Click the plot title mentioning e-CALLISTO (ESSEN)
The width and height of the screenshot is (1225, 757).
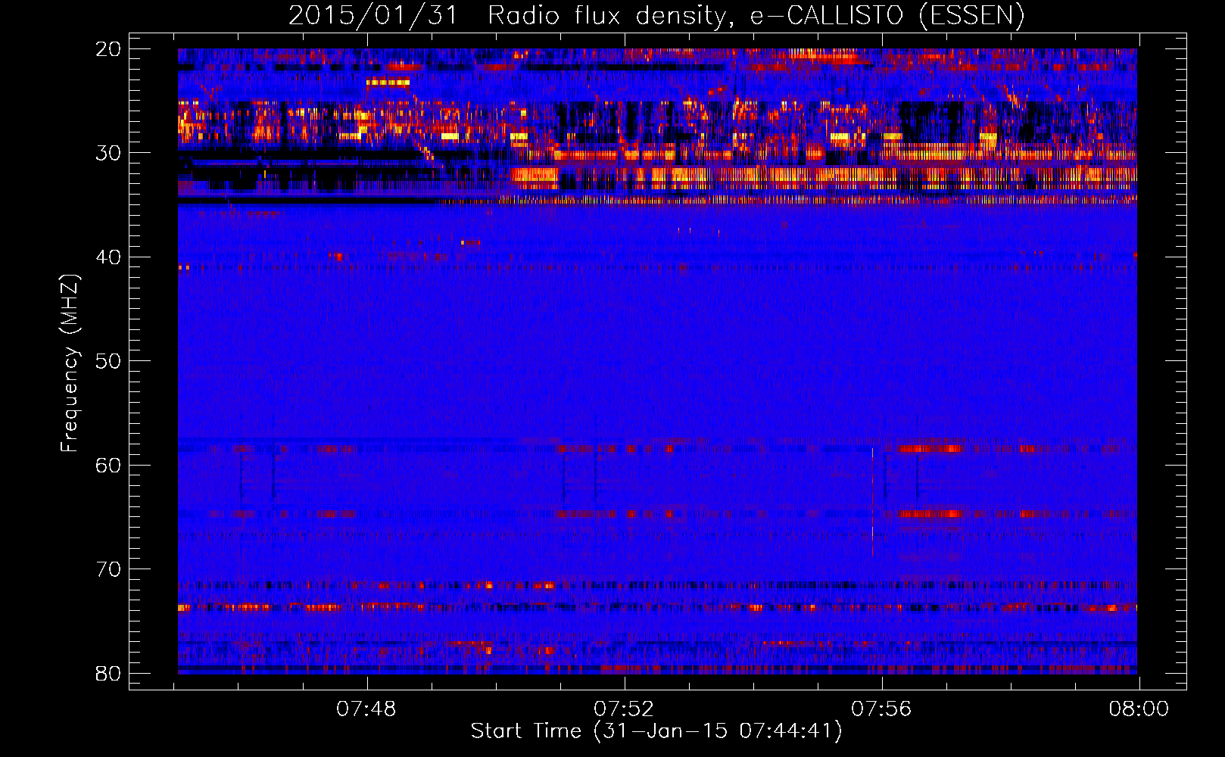656,16
